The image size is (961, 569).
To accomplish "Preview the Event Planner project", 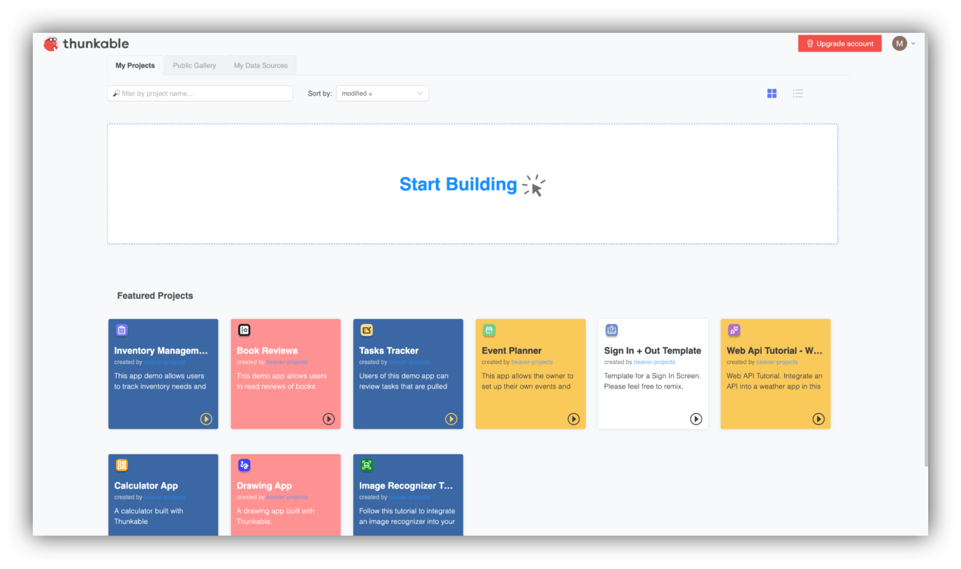I will (x=574, y=419).
